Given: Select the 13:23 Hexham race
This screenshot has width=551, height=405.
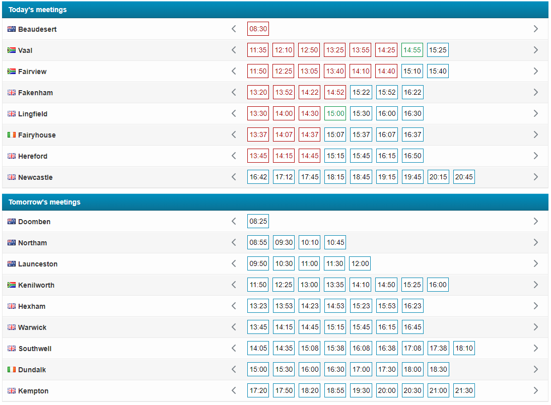Looking at the screenshot, I should 258,306.
